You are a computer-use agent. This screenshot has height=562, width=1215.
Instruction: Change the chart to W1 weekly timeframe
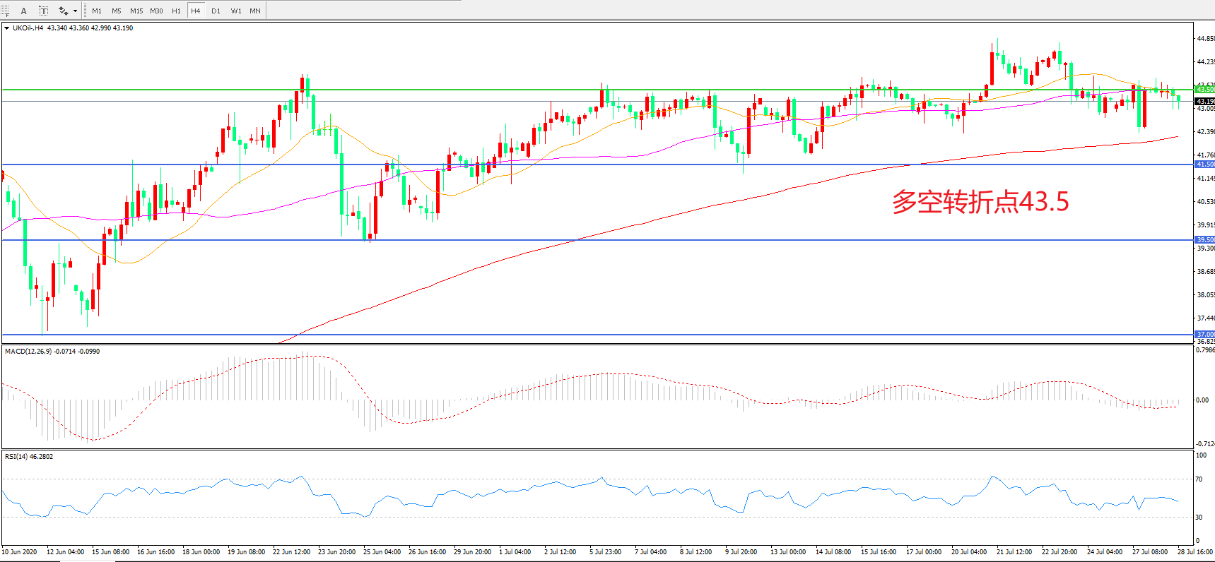click(236, 11)
